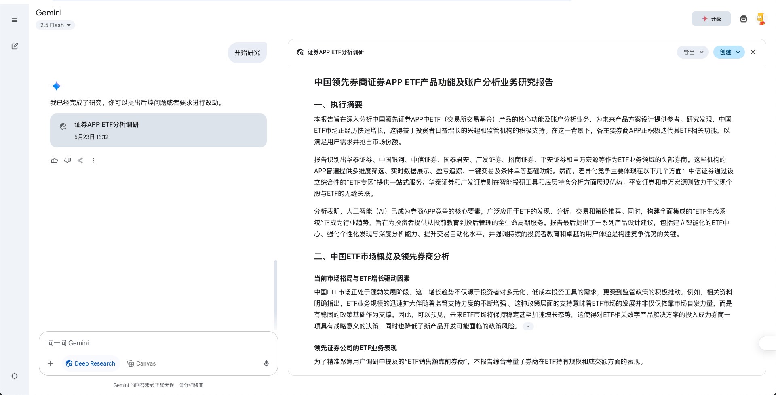This screenshot has height=395, width=776.
Task: Expand the 导出 export dropdown
Action: [693, 52]
